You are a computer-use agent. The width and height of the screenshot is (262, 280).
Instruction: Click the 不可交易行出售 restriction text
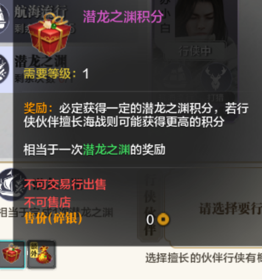point(65,185)
